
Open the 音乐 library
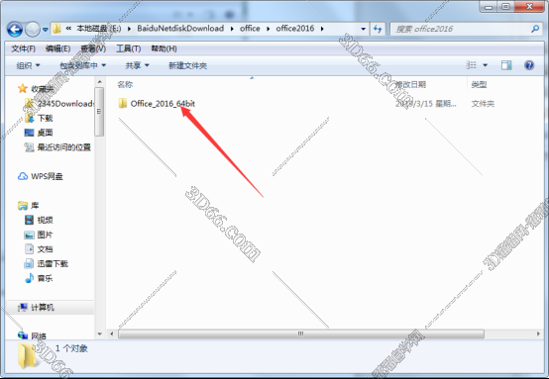(x=39, y=278)
